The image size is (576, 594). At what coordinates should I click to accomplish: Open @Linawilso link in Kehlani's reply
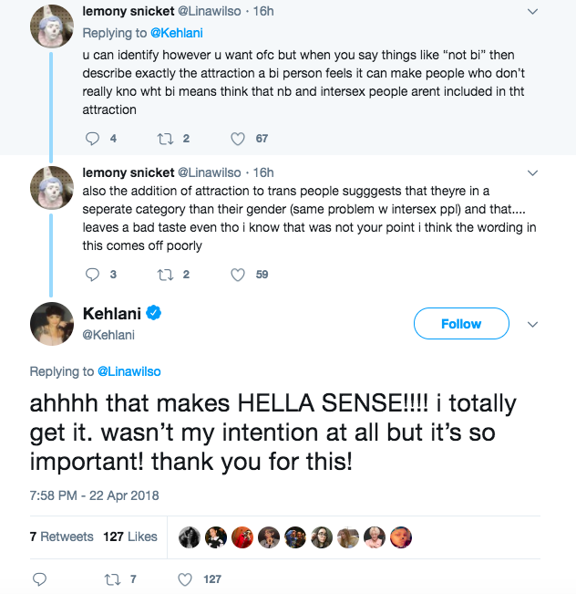coord(129,371)
